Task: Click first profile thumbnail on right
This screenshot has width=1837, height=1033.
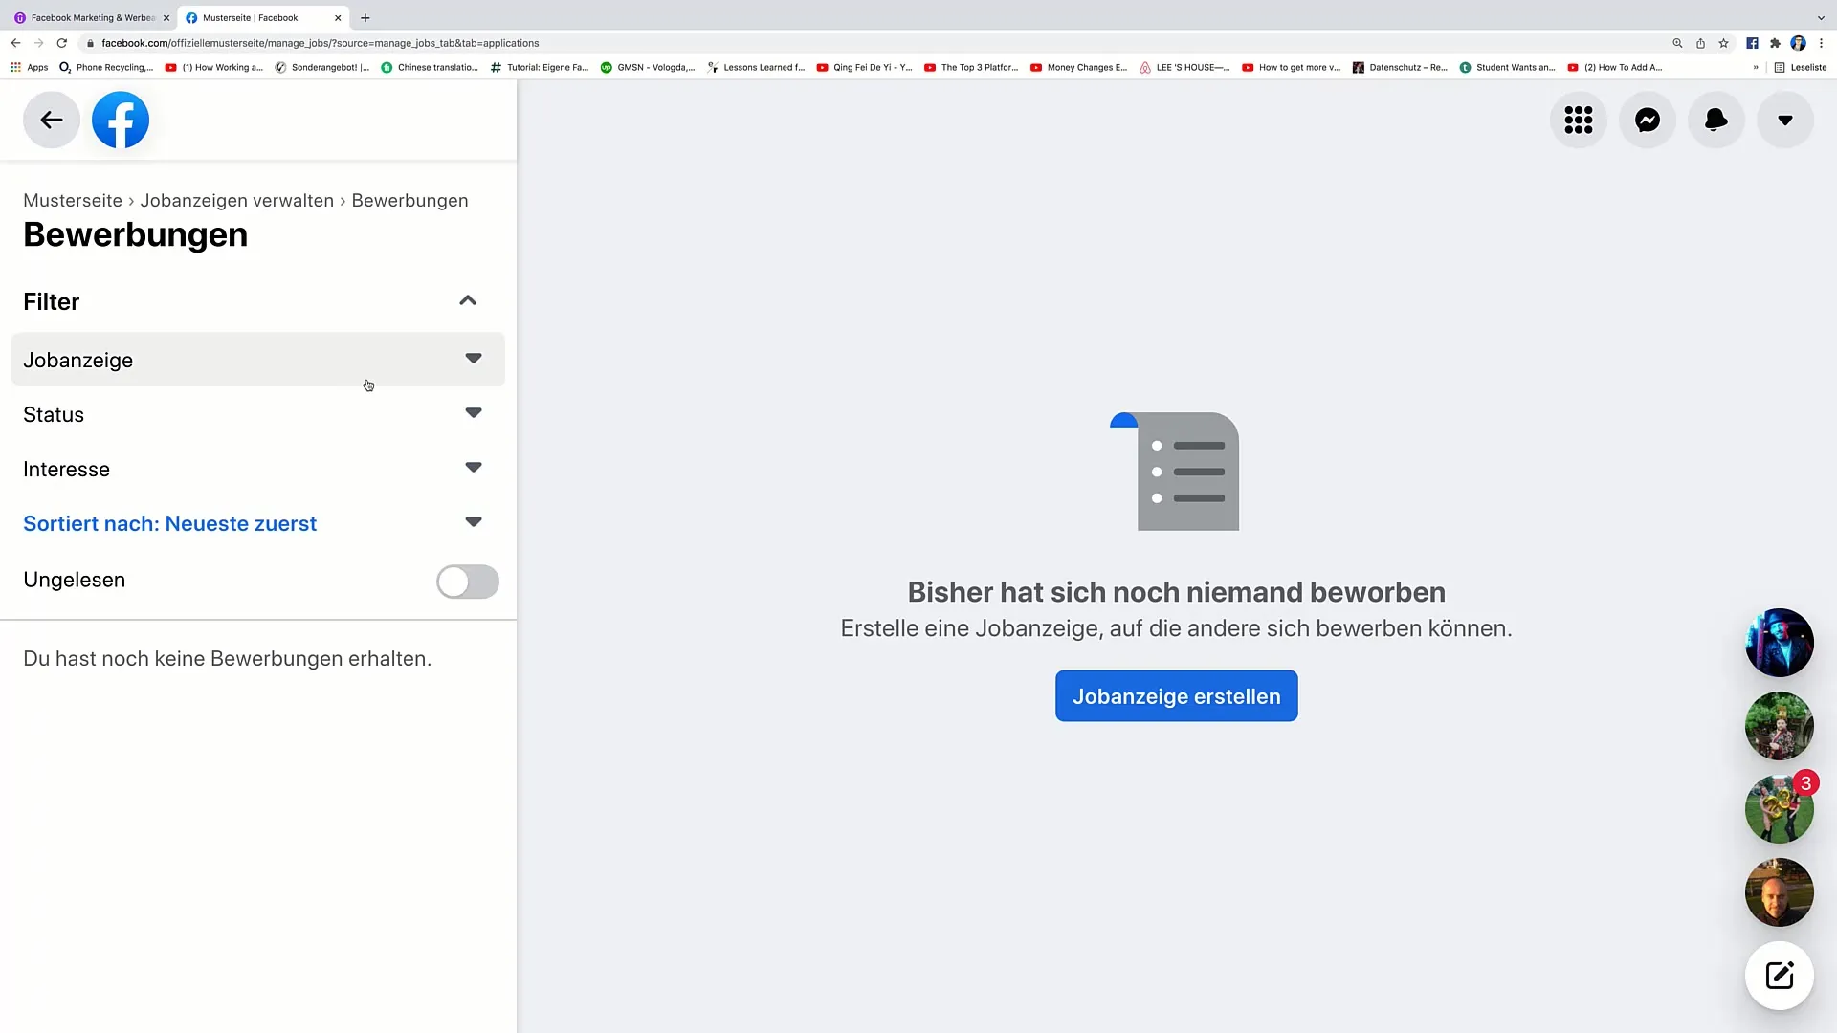Action: [1779, 644]
